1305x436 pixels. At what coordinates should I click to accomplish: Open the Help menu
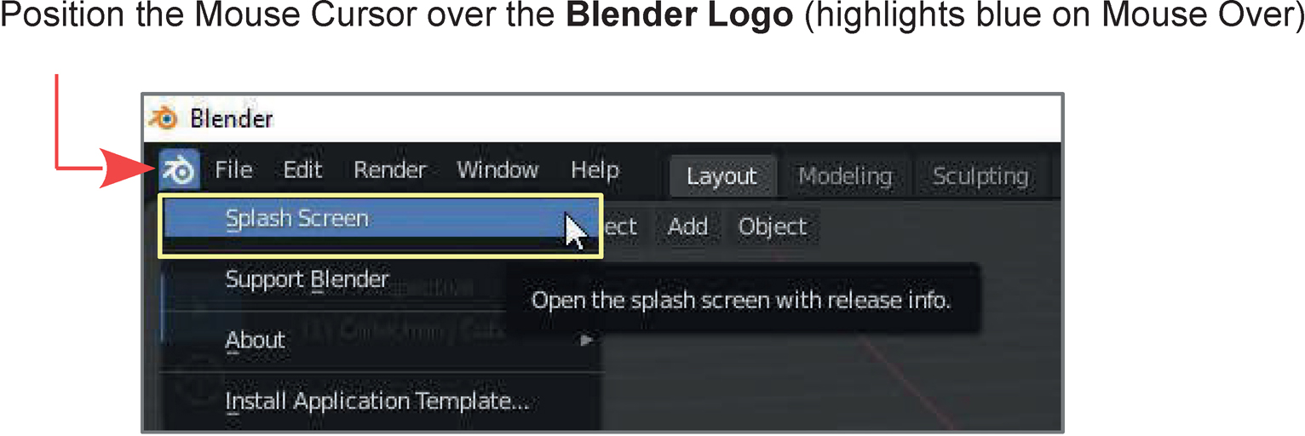tap(595, 170)
